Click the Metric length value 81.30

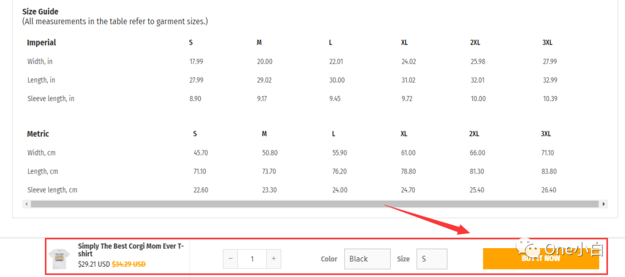click(477, 172)
